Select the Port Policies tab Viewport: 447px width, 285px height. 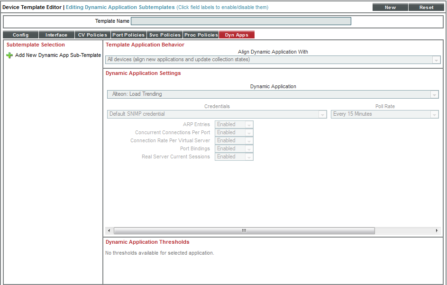coord(128,35)
